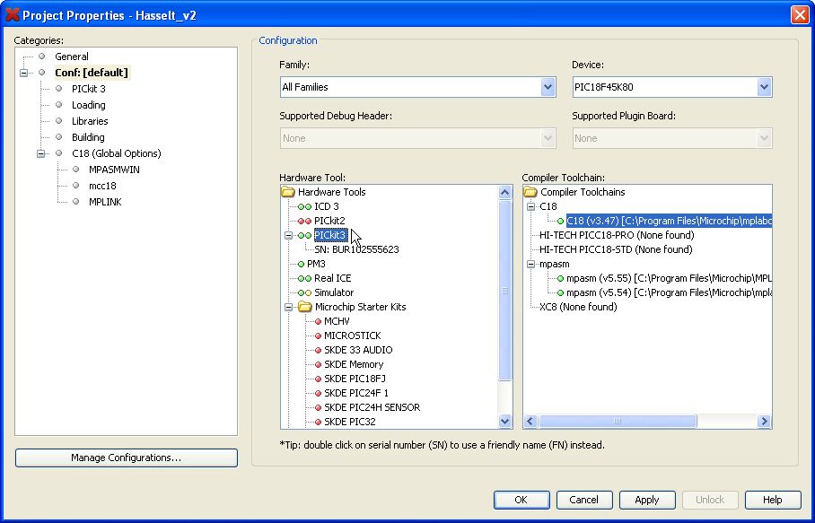Click the Microchip Starter Kits folder icon
The width and height of the screenshot is (815, 523).
click(x=305, y=307)
